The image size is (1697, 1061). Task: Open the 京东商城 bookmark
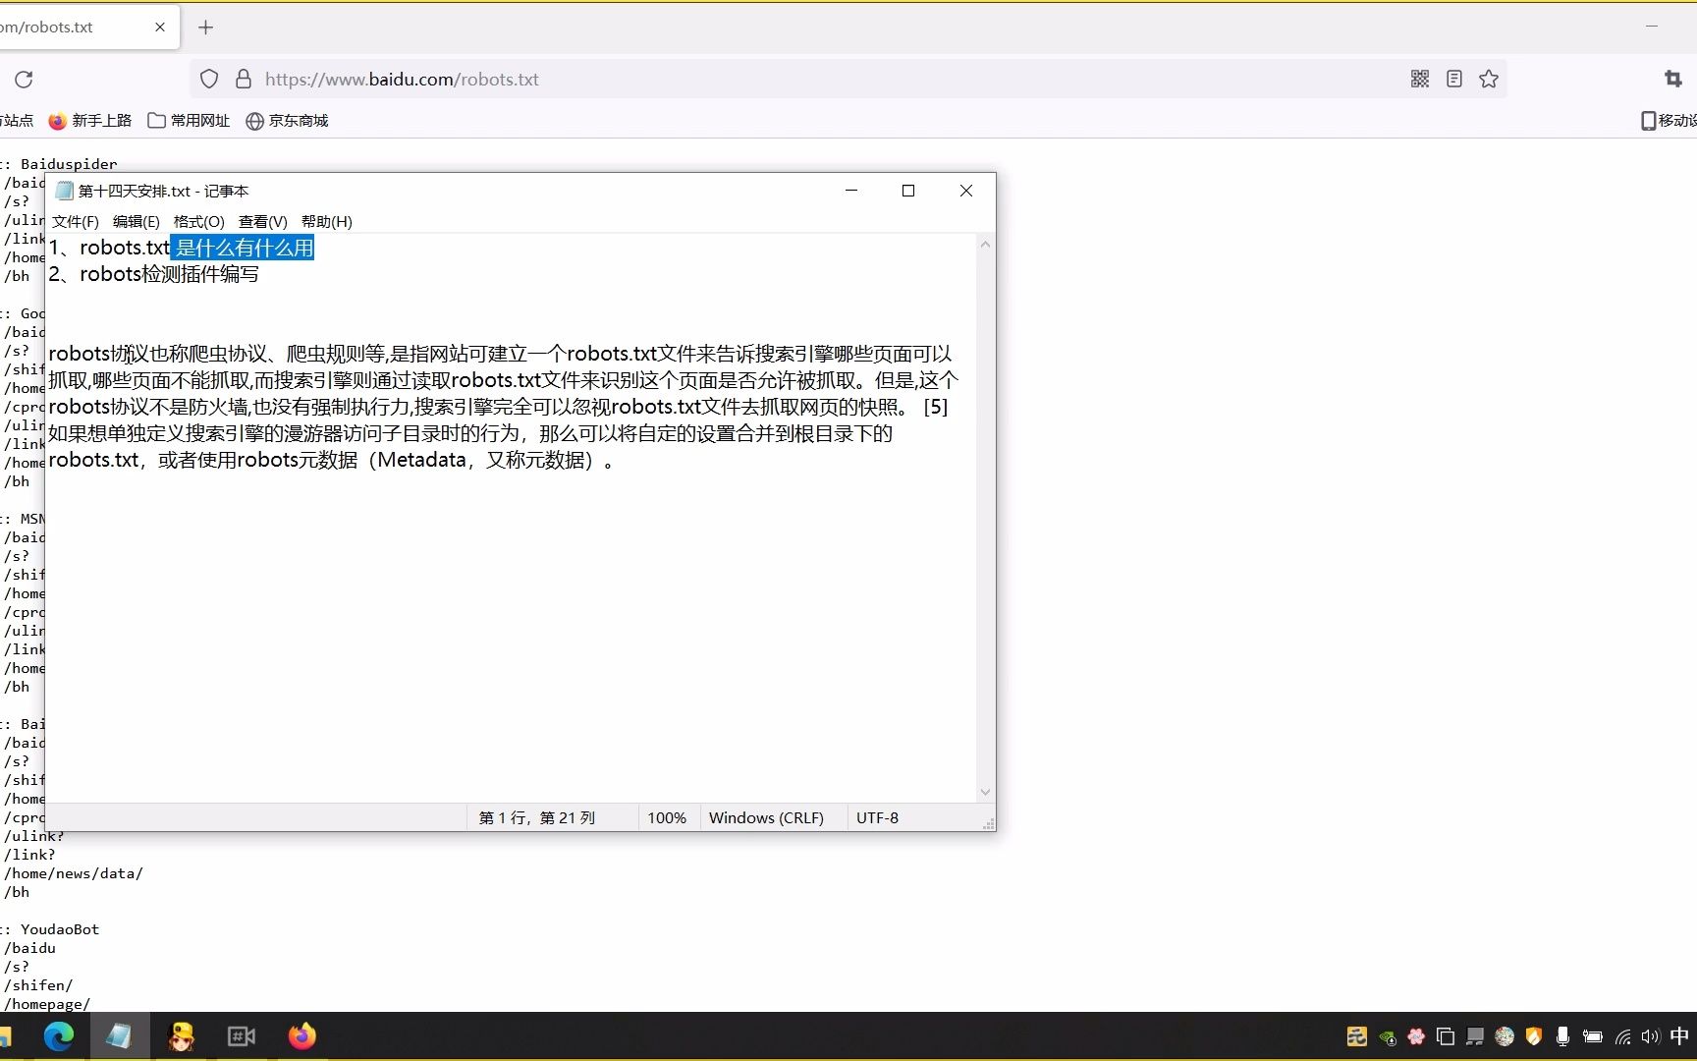287,120
